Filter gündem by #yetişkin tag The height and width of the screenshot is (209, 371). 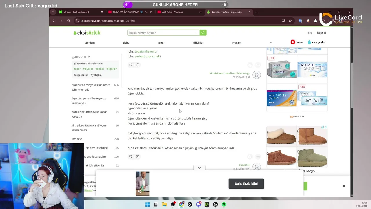[96, 75]
